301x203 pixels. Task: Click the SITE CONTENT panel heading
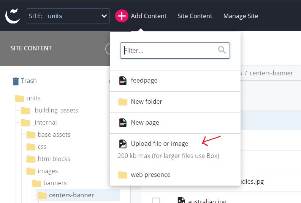31,48
